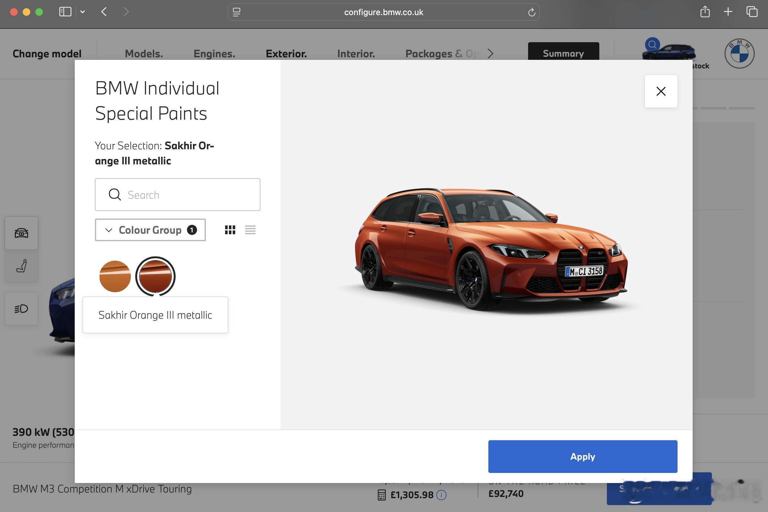Reload the page in Safari
This screenshot has width=768, height=512.
[532, 12]
